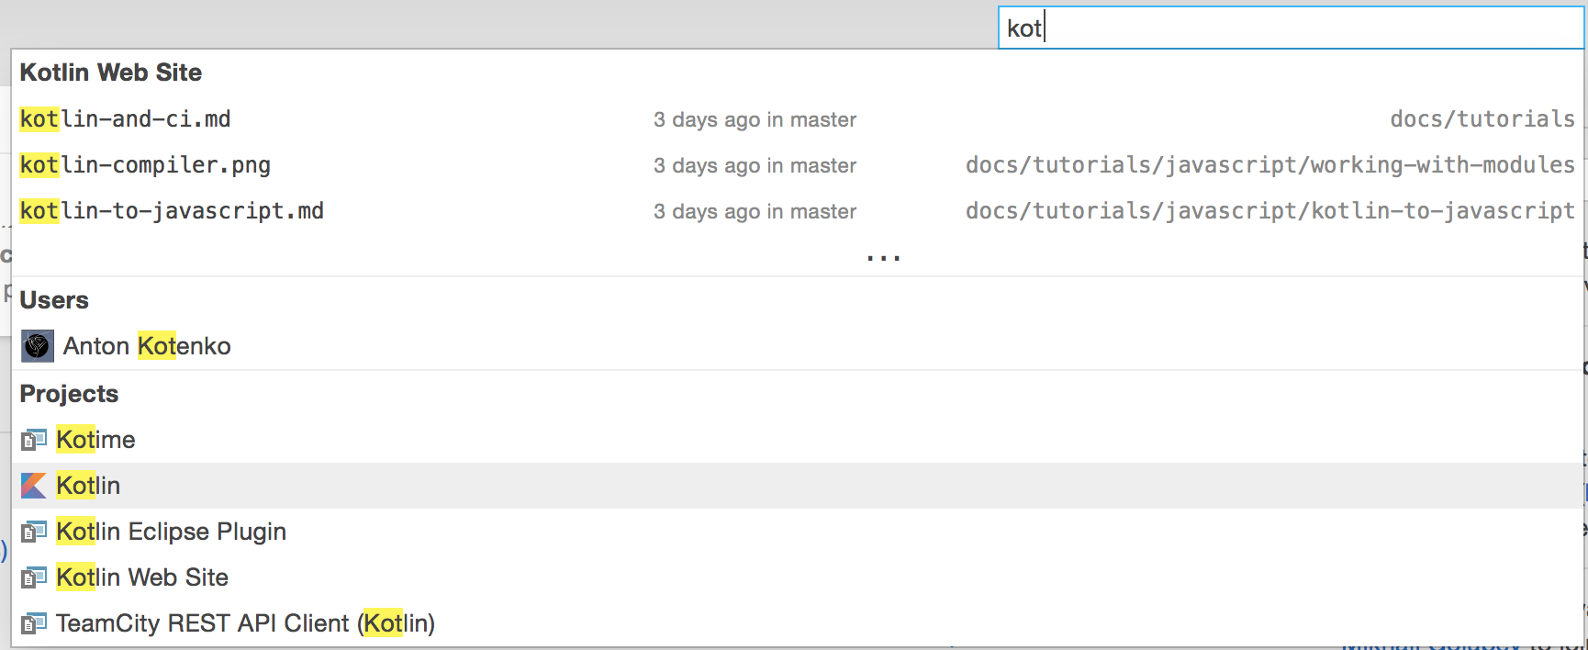
Task: Click the Kotime project icon
Action: [x=34, y=440]
